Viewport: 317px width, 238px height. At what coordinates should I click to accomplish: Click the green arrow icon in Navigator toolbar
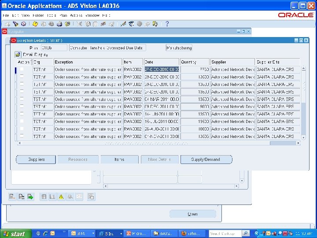tap(30, 197)
